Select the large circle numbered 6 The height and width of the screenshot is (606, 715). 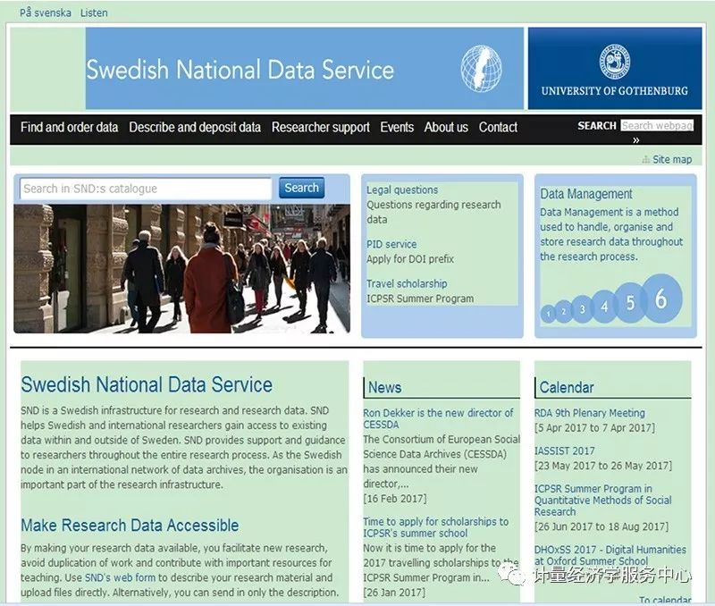pyautogui.click(x=660, y=299)
